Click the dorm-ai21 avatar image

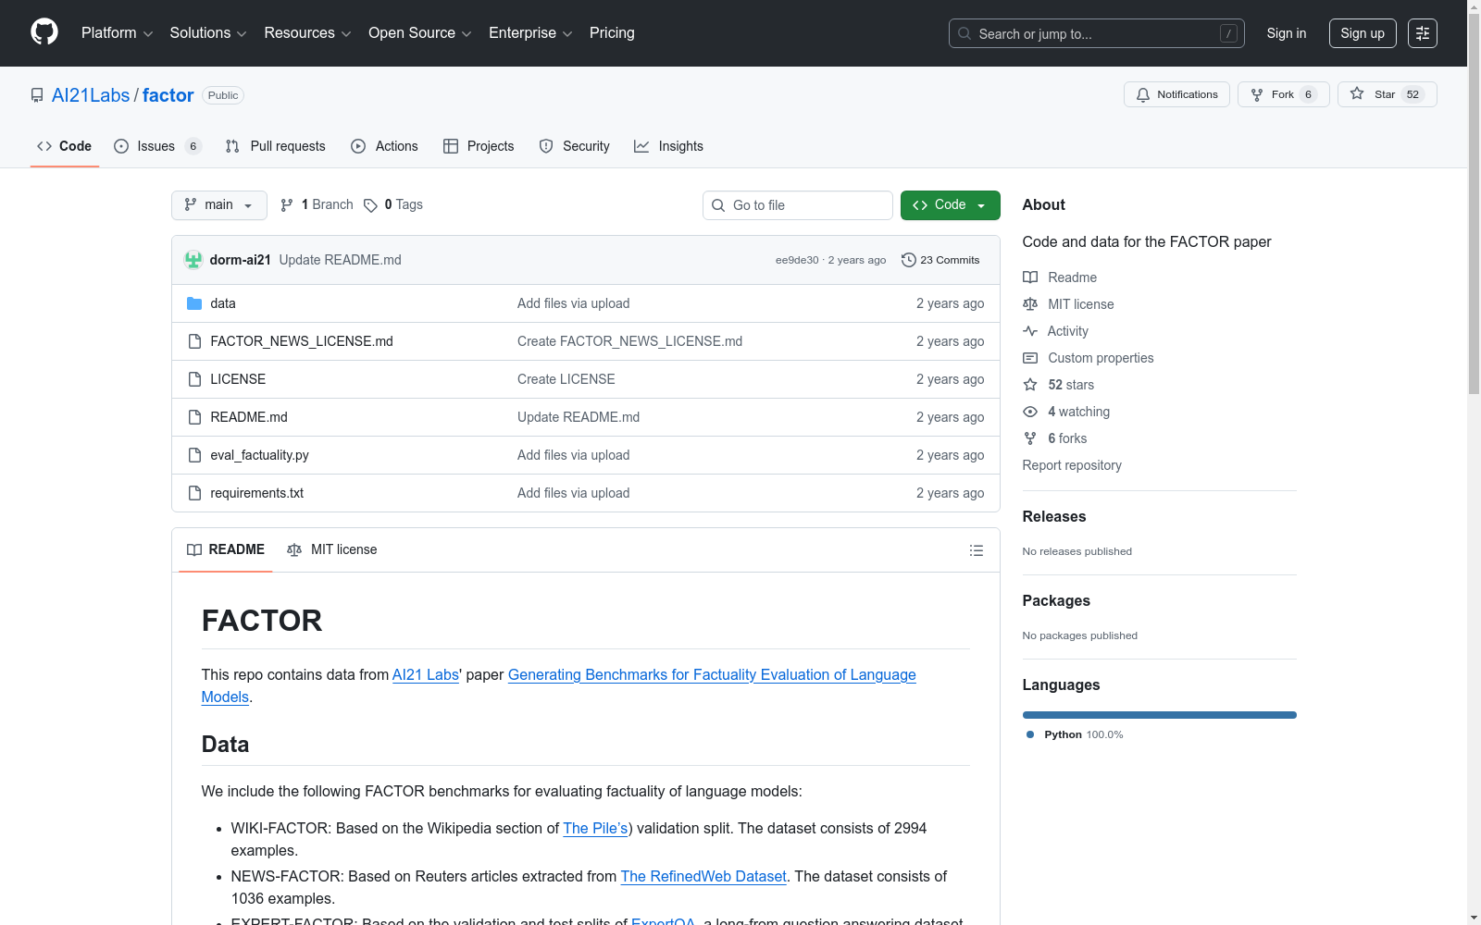(193, 260)
